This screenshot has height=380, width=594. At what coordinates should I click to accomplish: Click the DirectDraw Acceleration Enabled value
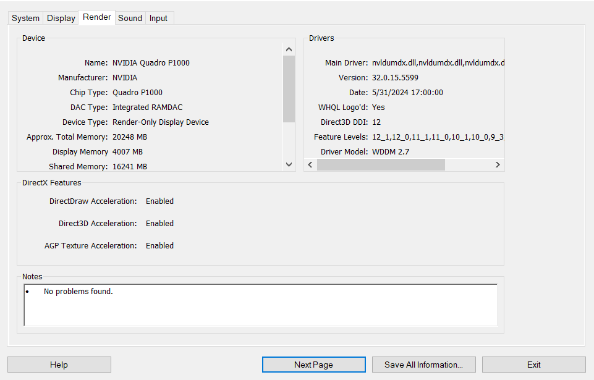click(x=159, y=201)
